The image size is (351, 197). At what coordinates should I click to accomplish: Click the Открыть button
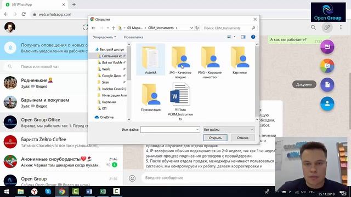click(215, 138)
